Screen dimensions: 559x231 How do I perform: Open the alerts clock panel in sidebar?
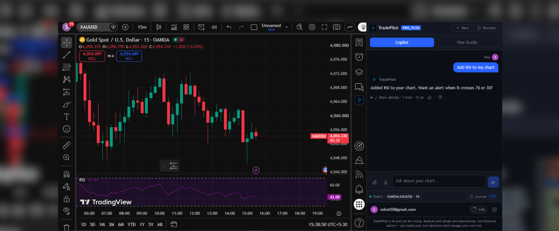(x=359, y=57)
